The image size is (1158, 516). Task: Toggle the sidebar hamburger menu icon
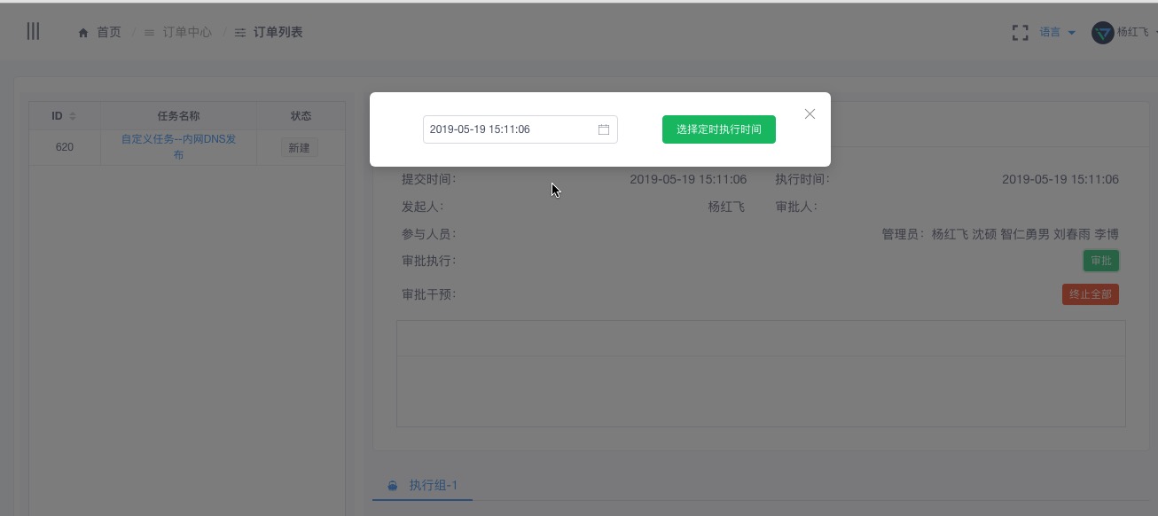(33, 31)
